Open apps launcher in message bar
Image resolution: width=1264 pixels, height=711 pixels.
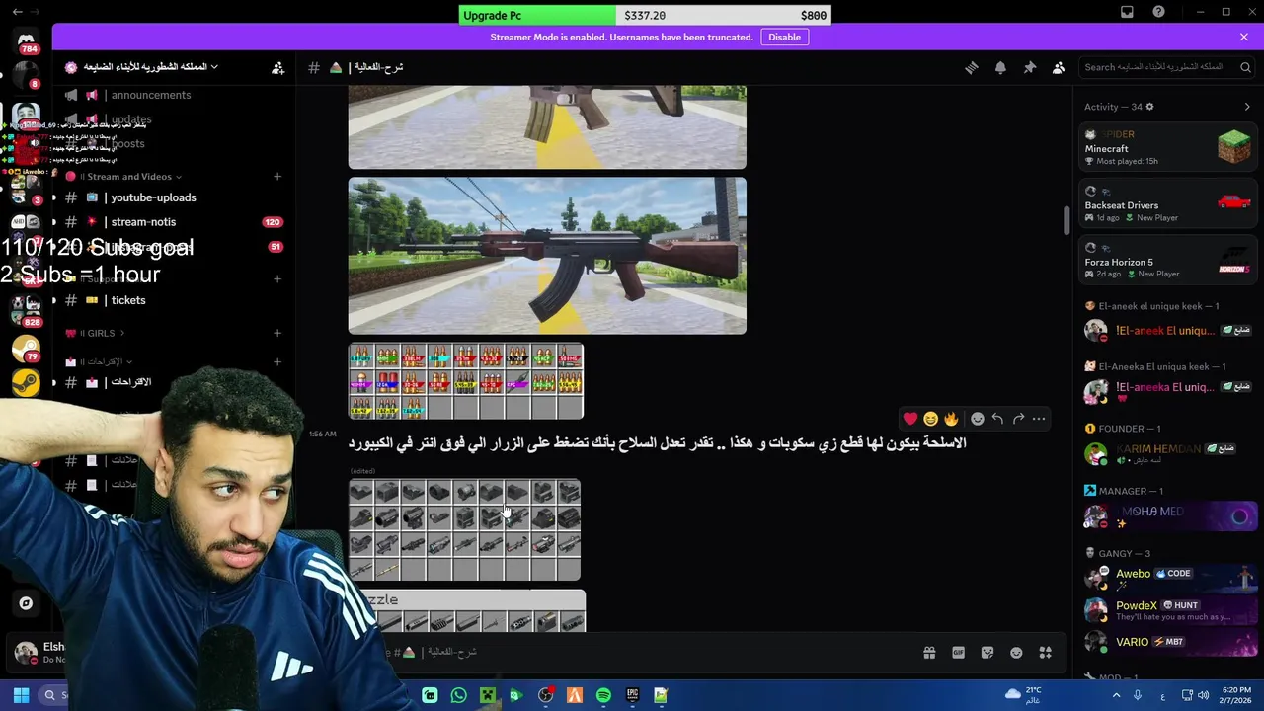coord(1045,653)
